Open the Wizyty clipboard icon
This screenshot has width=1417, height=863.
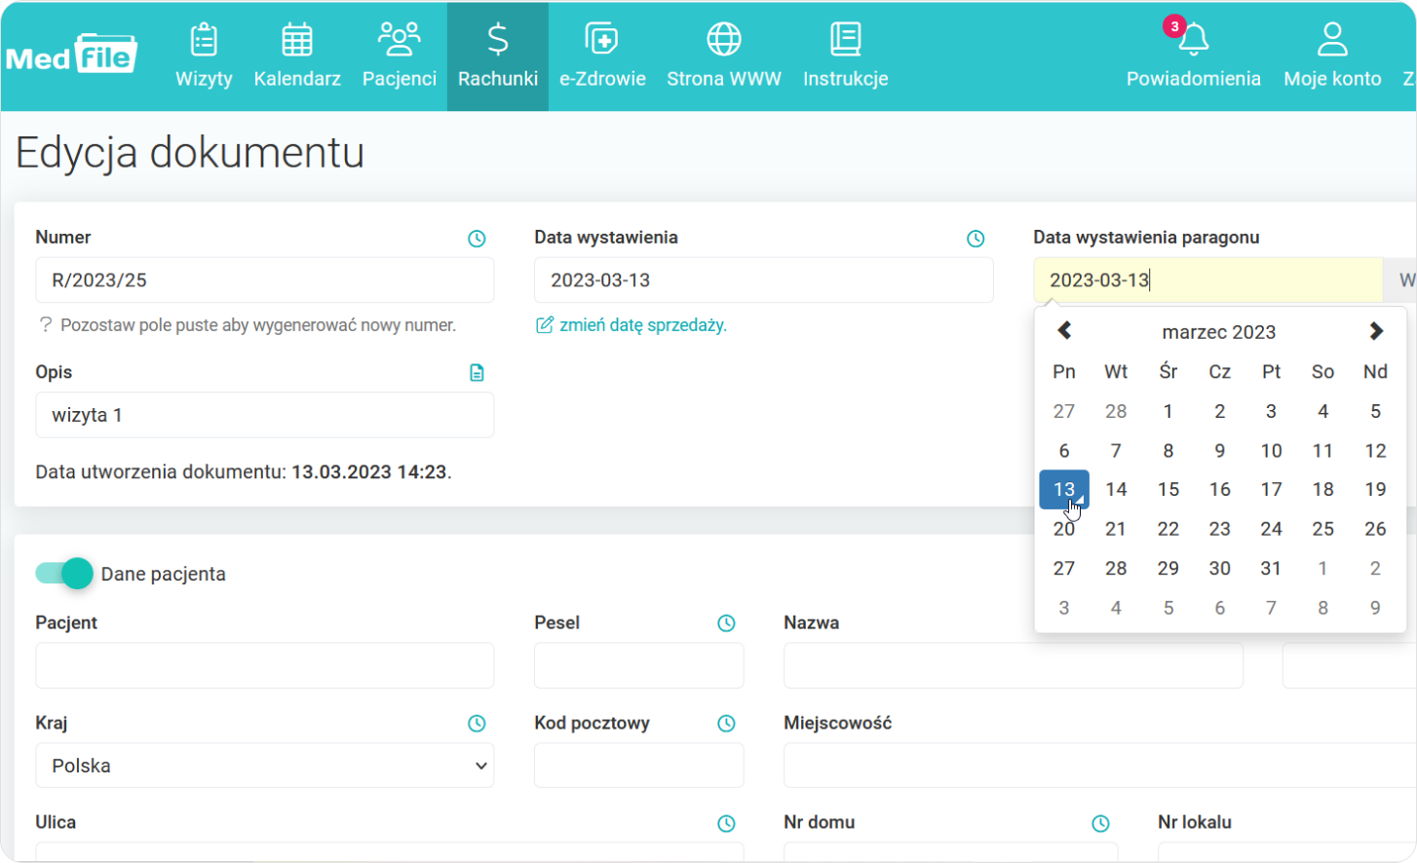pos(204,41)
